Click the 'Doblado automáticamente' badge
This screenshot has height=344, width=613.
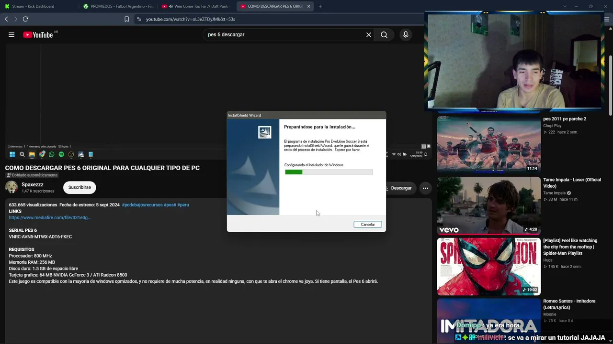(x=32, y=175)
